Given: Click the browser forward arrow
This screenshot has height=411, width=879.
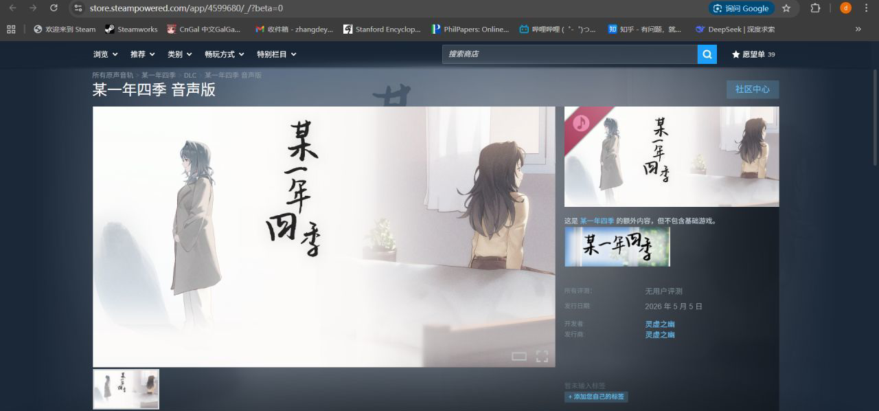Looking at the screenshot, I should [x=33, y=8].
